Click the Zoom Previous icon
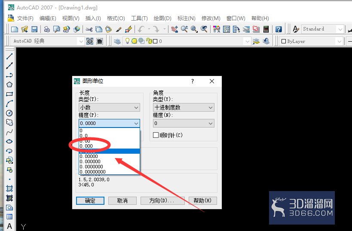This screenshot has height=231, width=352. click(x=204, y=29)
